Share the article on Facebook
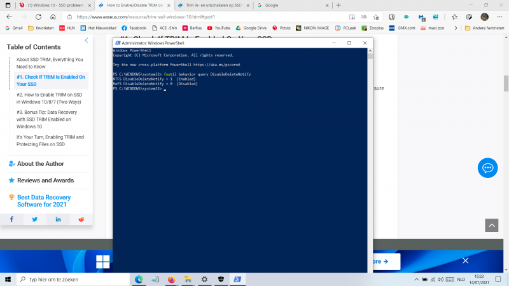This screenshot has height=286, width=509. (x=11, y=219)
